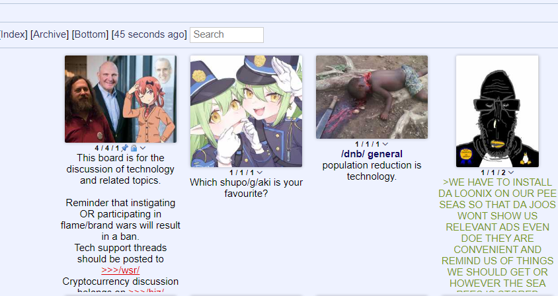This screenshot has width=558, height=296.
Task: Open the black sunglasses drawing thumbnail
Action: tap(497, 111)
